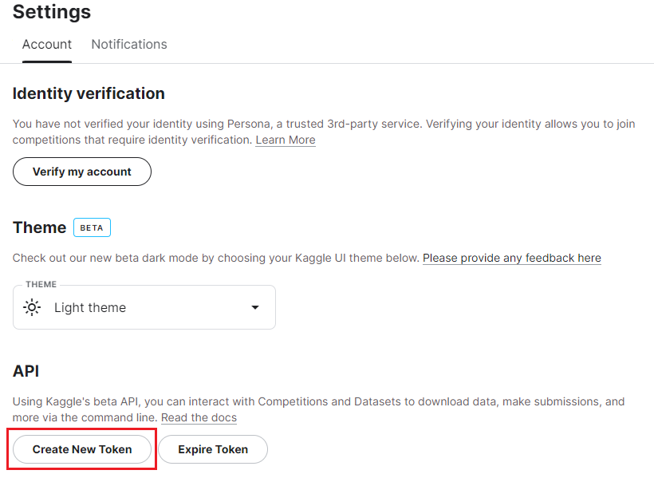Click the Light theme label text

90,306
